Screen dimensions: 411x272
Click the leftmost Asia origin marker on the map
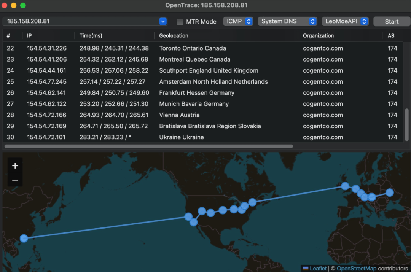coord(24,238)
